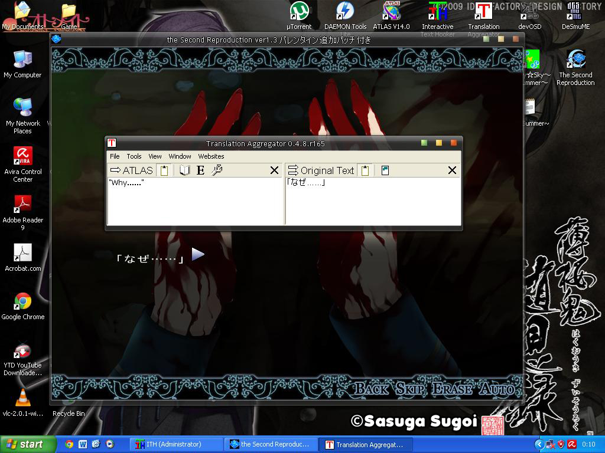Click the Avira tray icon

click(x=572, y=445)
